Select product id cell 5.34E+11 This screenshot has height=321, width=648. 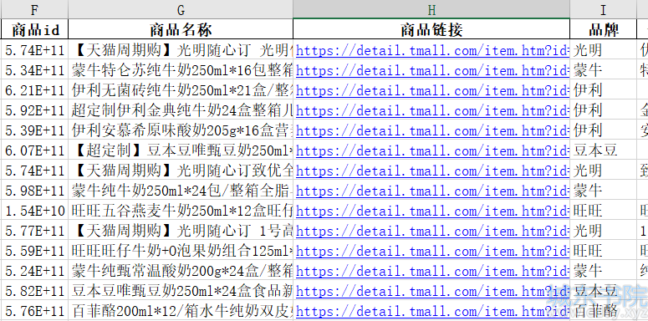(35, 70)
